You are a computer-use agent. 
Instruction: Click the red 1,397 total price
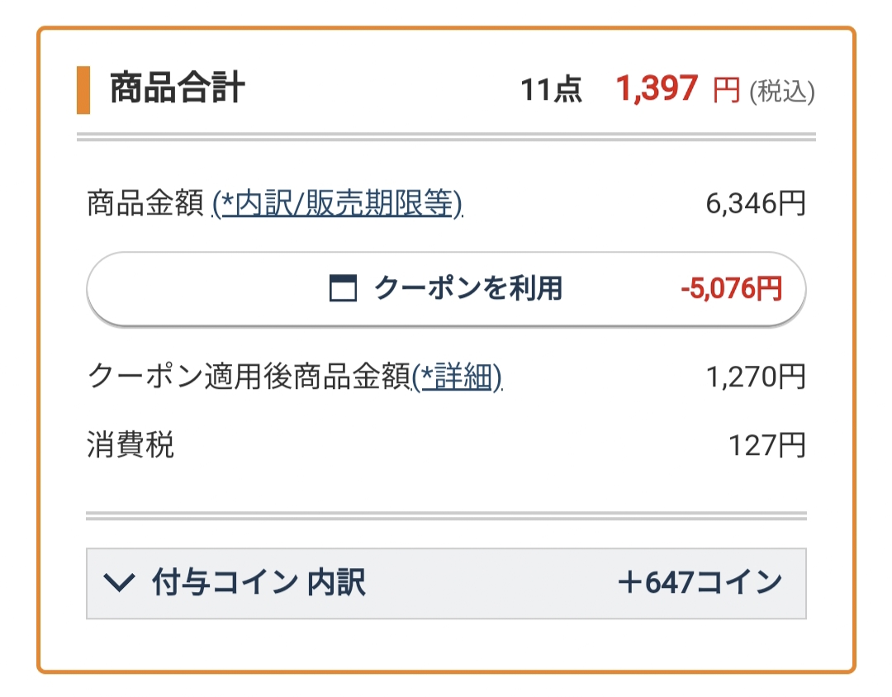point(657,88)
